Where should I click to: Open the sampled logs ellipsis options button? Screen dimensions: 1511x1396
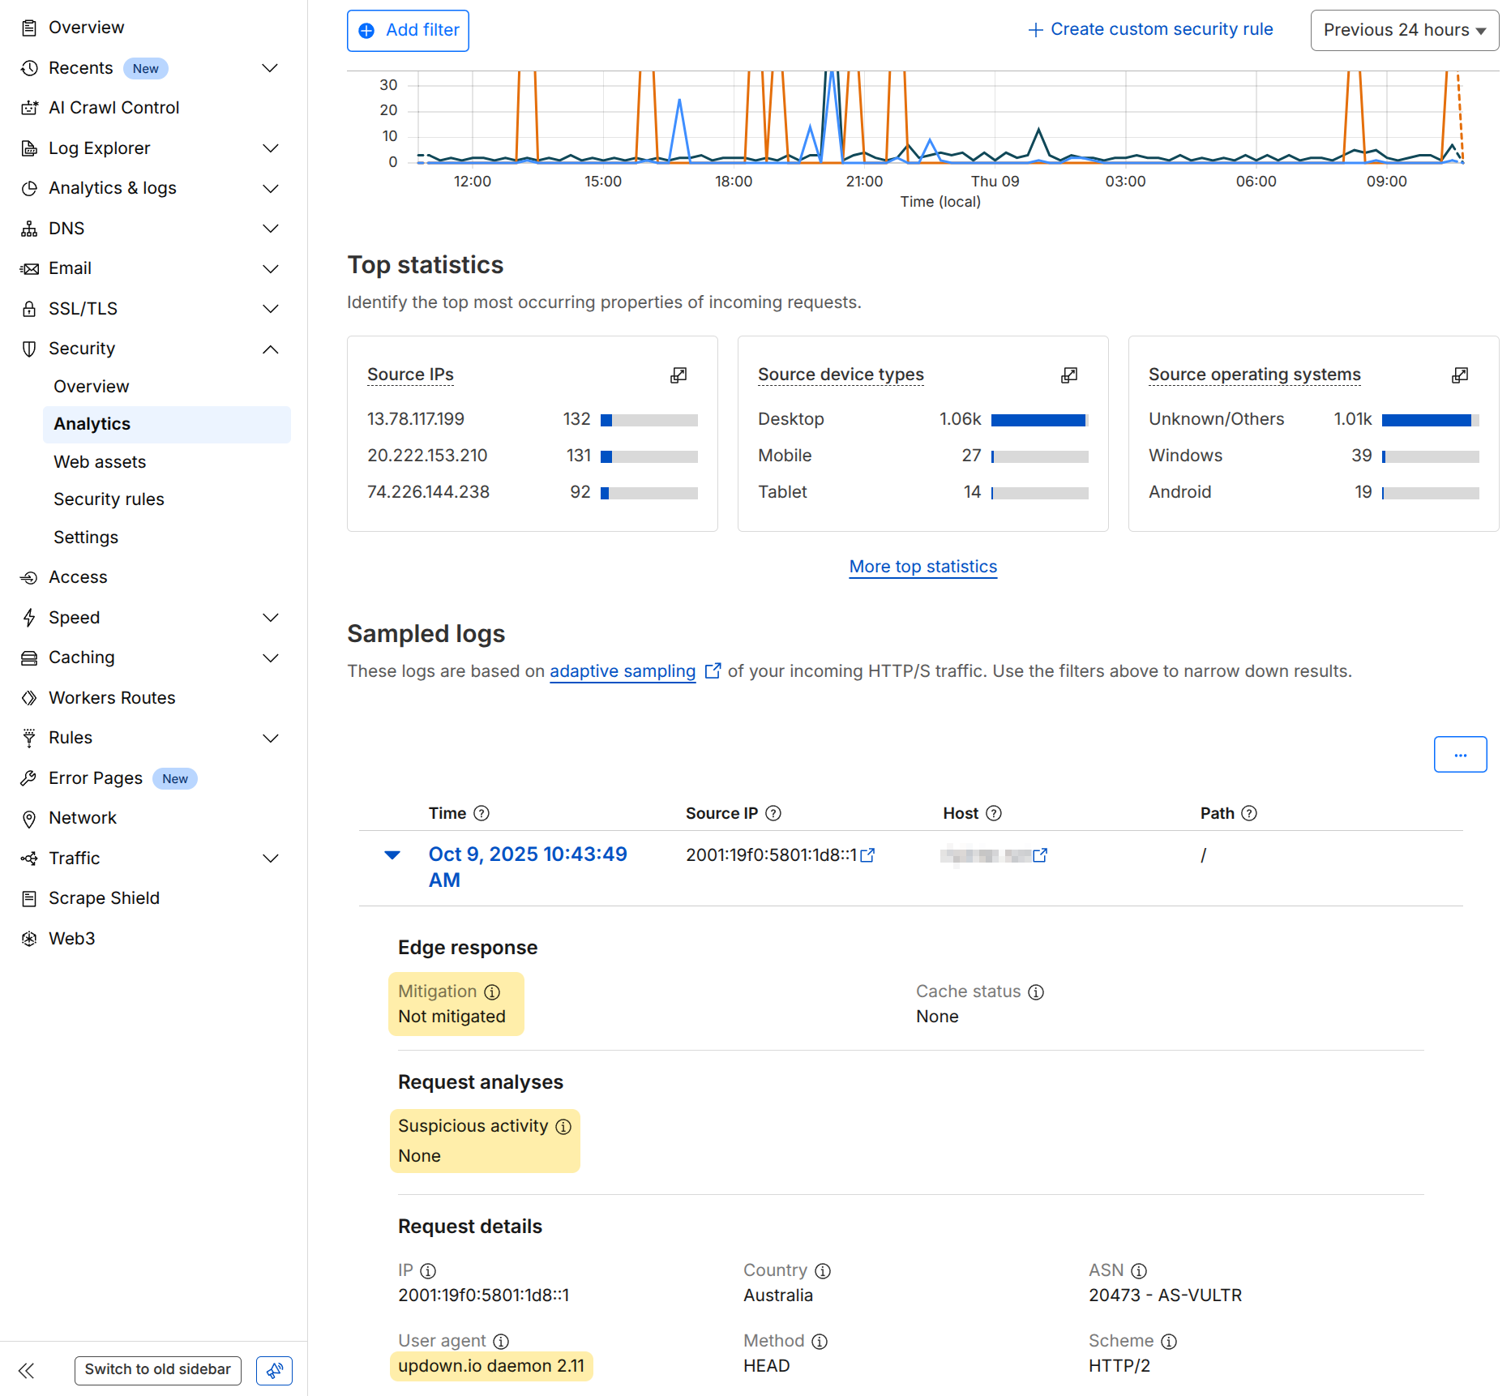(1460, 755)
